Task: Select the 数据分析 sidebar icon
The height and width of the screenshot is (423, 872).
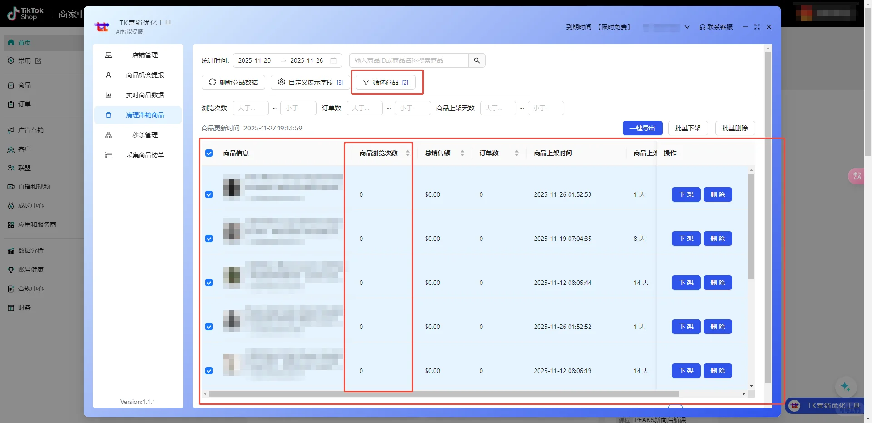Action: coord(11,250)
